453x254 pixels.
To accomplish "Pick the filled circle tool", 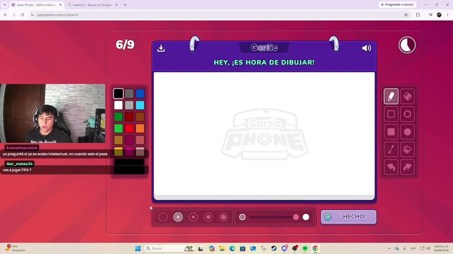I will (x=407, y=132).
